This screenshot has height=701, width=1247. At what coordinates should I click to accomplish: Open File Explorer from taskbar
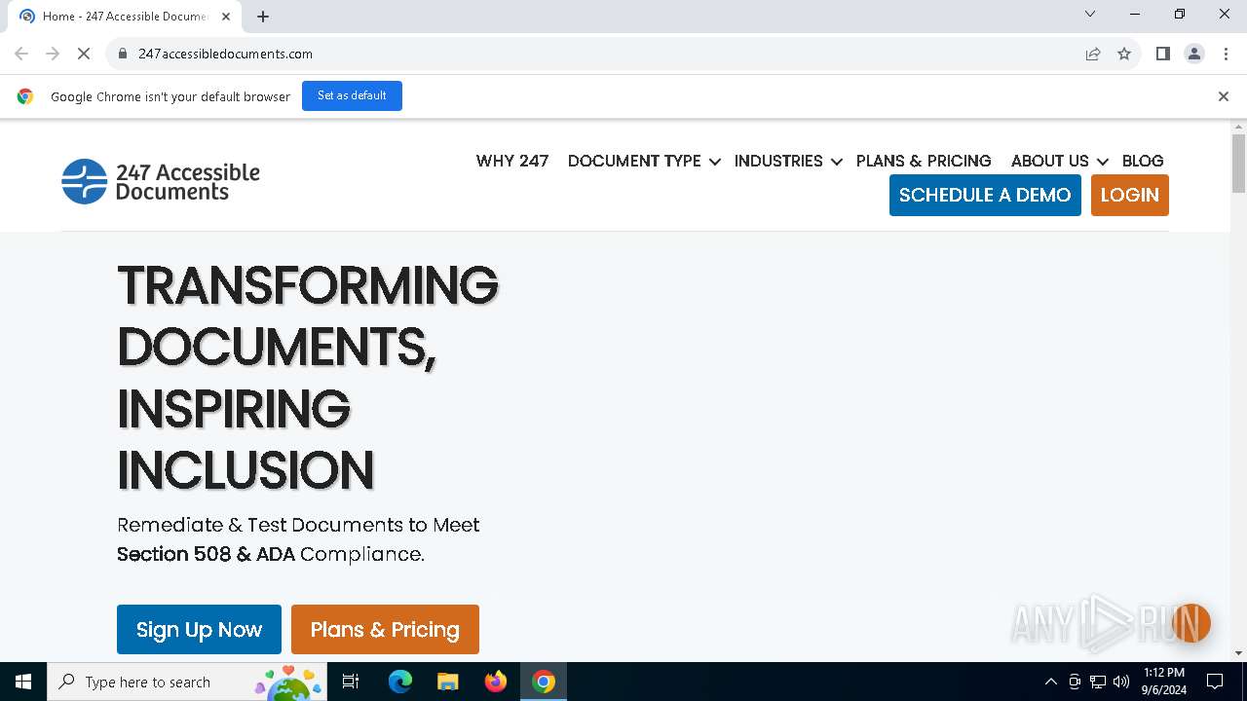(447, 682)
